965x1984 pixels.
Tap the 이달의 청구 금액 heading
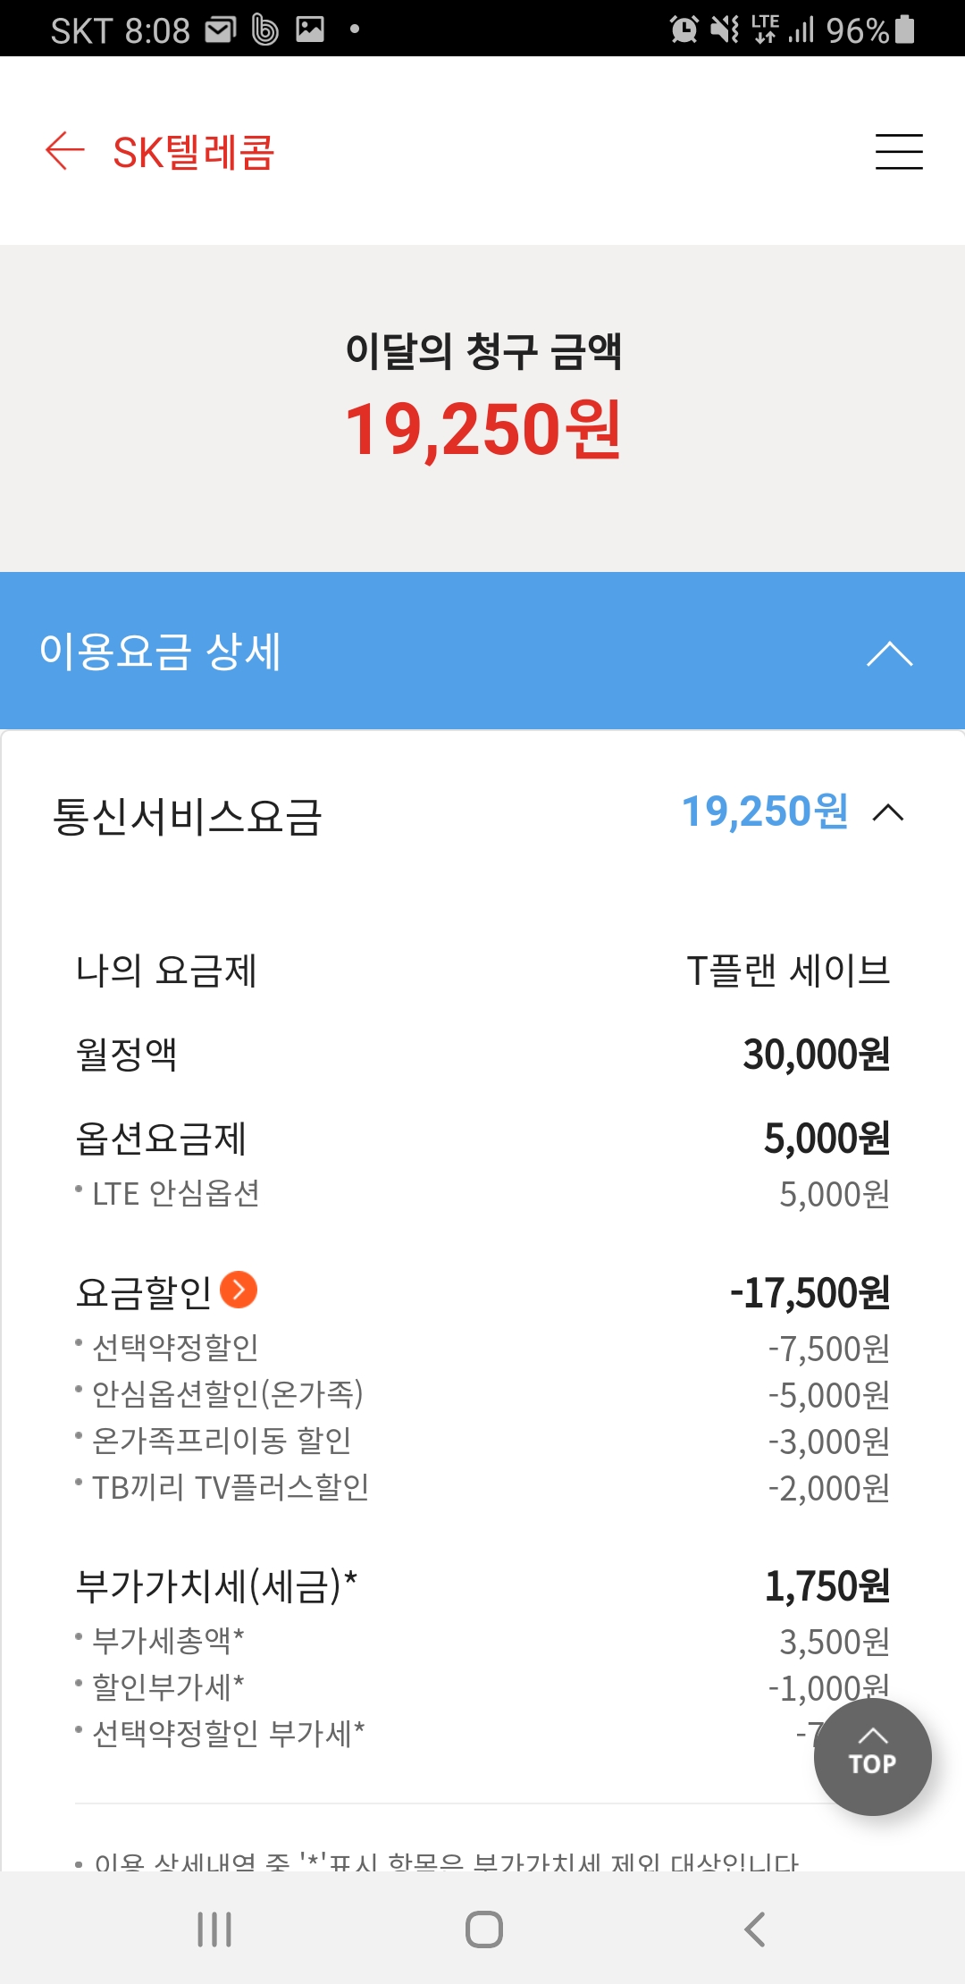[x=482, y=350]
